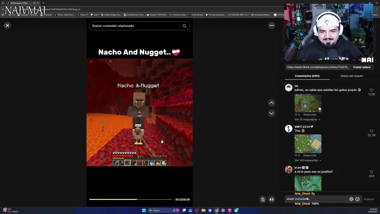Open Discord from the taskbar
Viewport: 380px width, 214px height.
[210, 210]
